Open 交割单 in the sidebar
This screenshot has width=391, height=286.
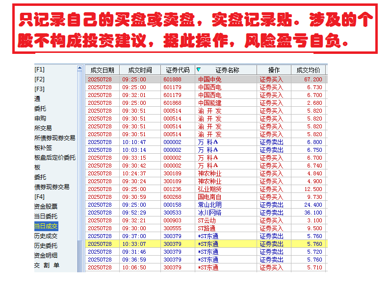pyautogui.click(x=47, y=265)
